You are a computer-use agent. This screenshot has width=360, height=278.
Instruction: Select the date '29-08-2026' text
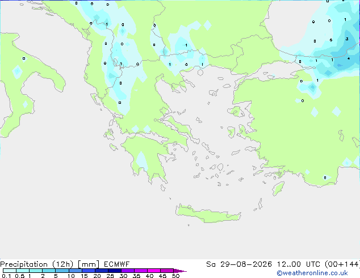pos(246,264)
